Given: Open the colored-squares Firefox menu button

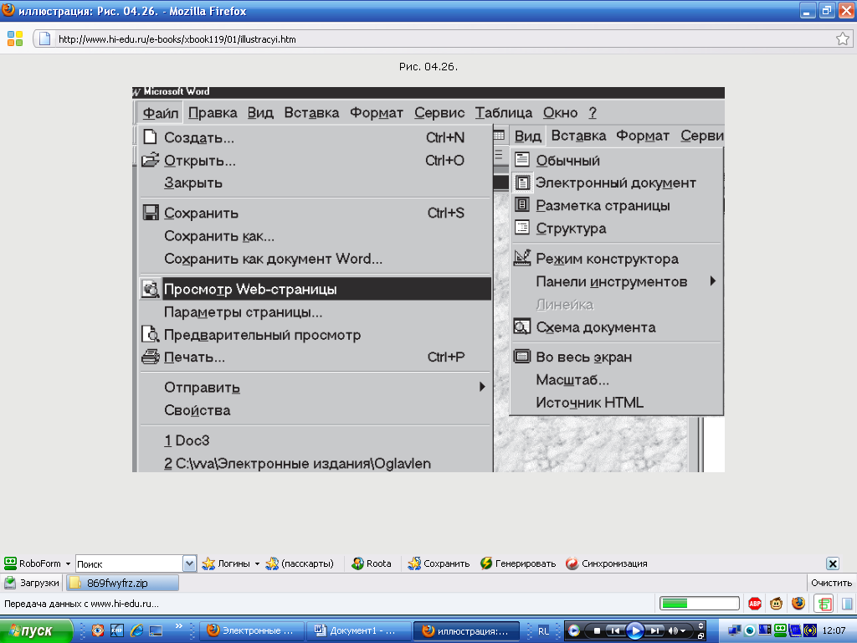Looking at the screenshot, I should (x=15, y=39).
